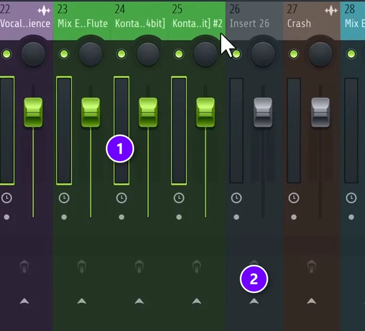Click the Konta..4bit] volume fader
The height and width of the screenshot is (331, 365).
(x=148, y=113)
